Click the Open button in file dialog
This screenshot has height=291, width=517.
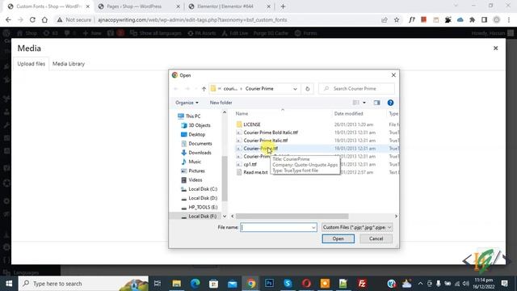click(x=338, y=238)
